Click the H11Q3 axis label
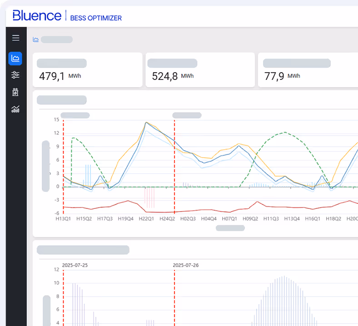Viewport: 358px width, 326px height. (x=271, y=219)
